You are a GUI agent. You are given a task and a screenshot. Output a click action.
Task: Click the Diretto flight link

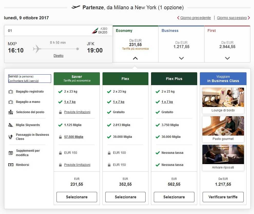59,56
